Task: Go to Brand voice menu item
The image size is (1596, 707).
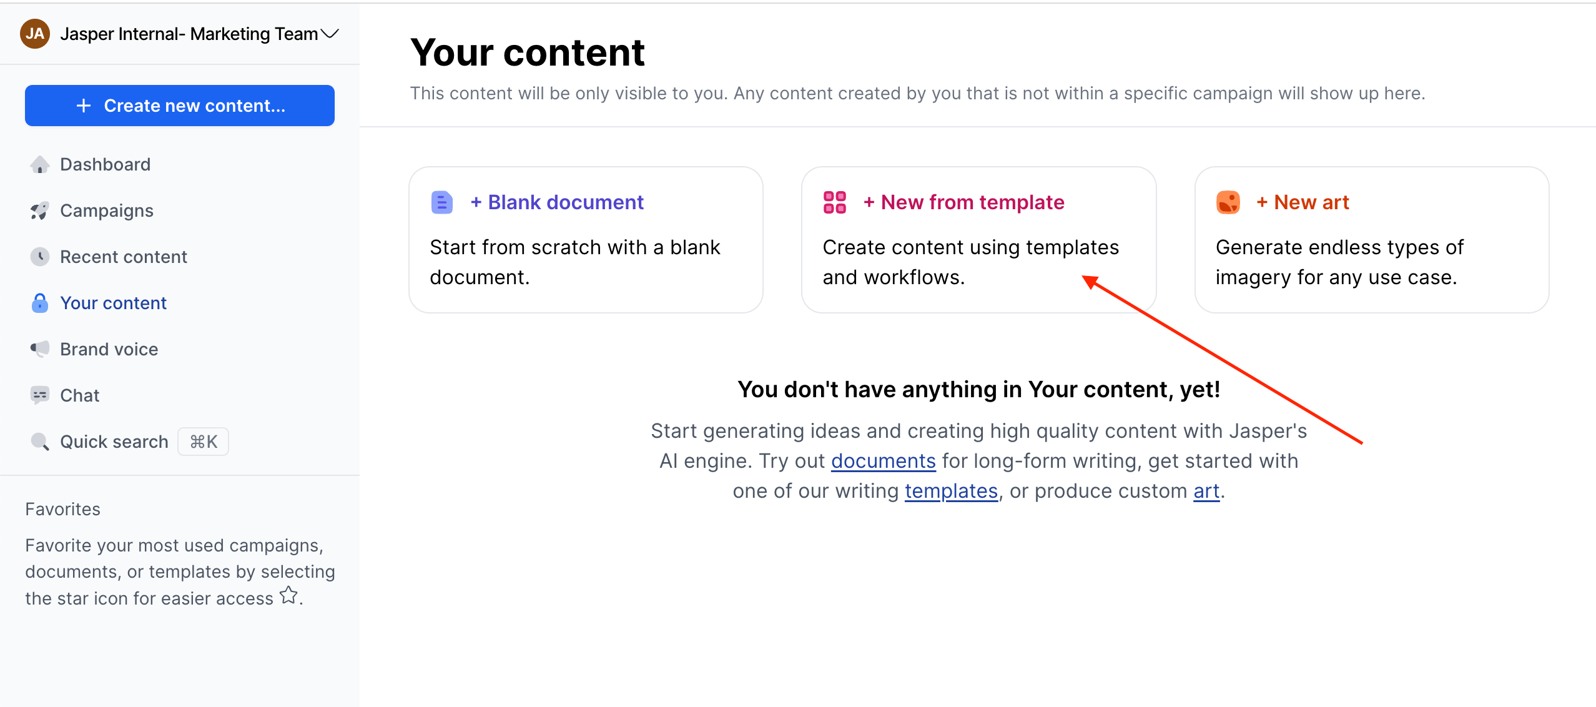Action: point(109,349)
